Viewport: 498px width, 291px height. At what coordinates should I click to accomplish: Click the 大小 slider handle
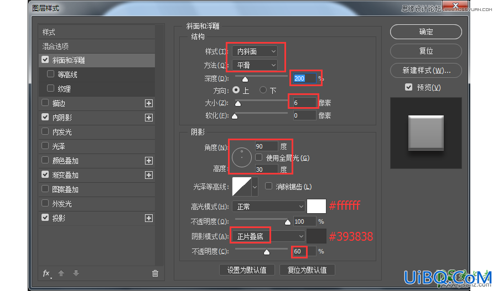point(238,103)
